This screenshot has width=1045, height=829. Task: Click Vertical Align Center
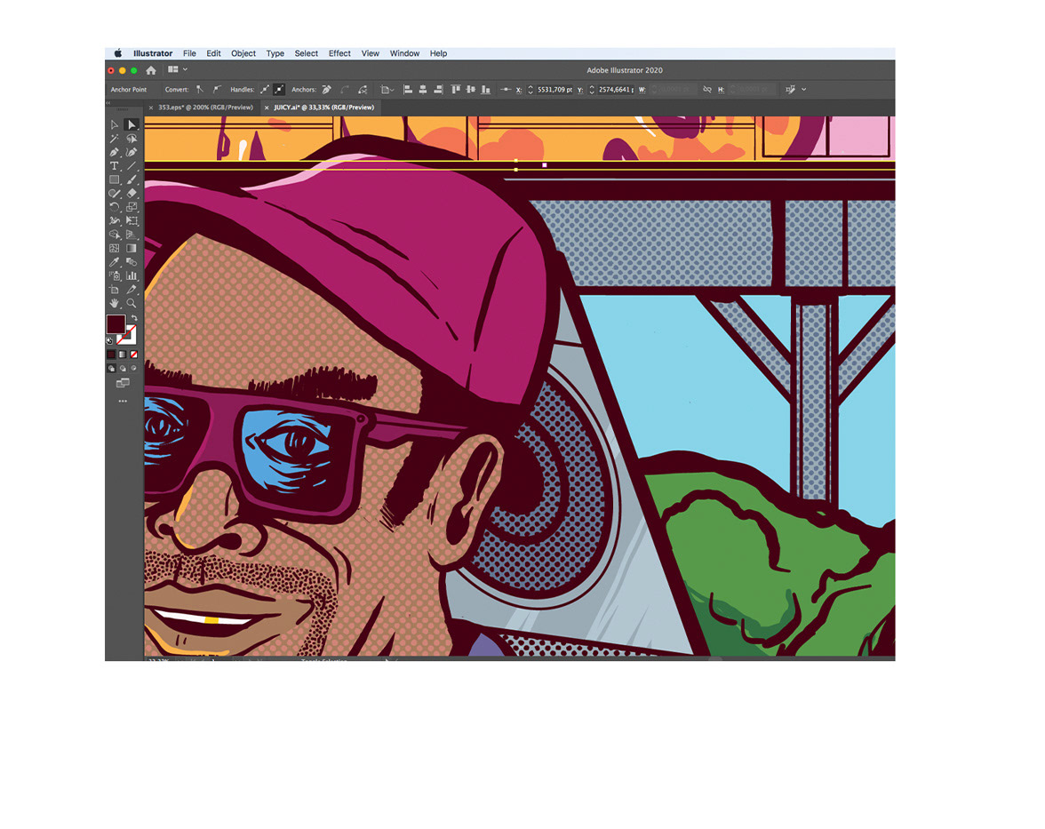(471, 89)
